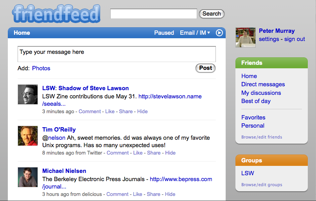Image resolution: width=316 pixels, height=201 pixels.
Task: Open Steve Lawson's avatar photo
Action: pos(28,94)
